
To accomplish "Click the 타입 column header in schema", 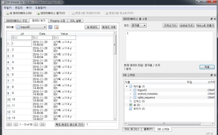I will [197, 82].
